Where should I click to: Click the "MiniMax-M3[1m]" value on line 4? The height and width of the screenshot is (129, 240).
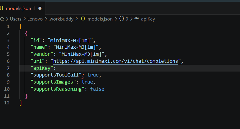click(76, 47)
